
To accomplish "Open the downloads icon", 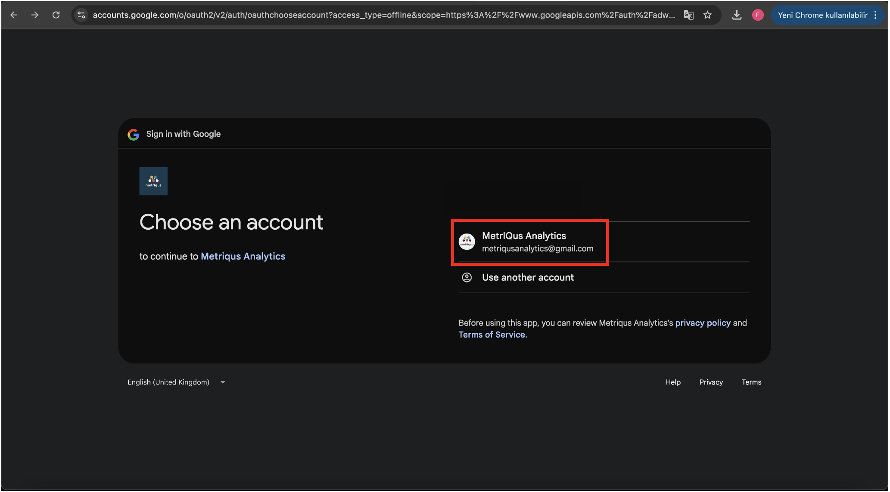I will click(x=737, y=15).
